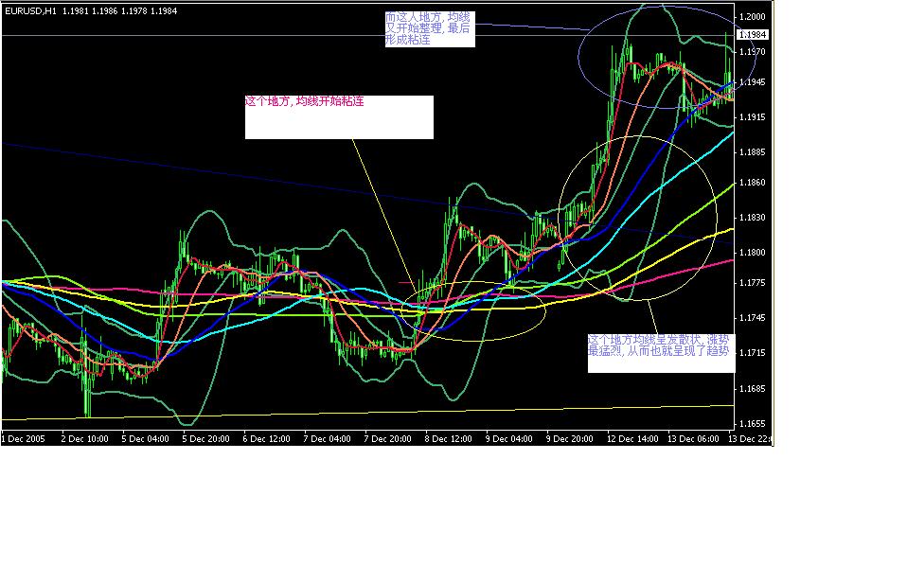Click the 1.1745 price axis label
The height and width of the screenshot is (566, 907).
click(x=753, y=318)
